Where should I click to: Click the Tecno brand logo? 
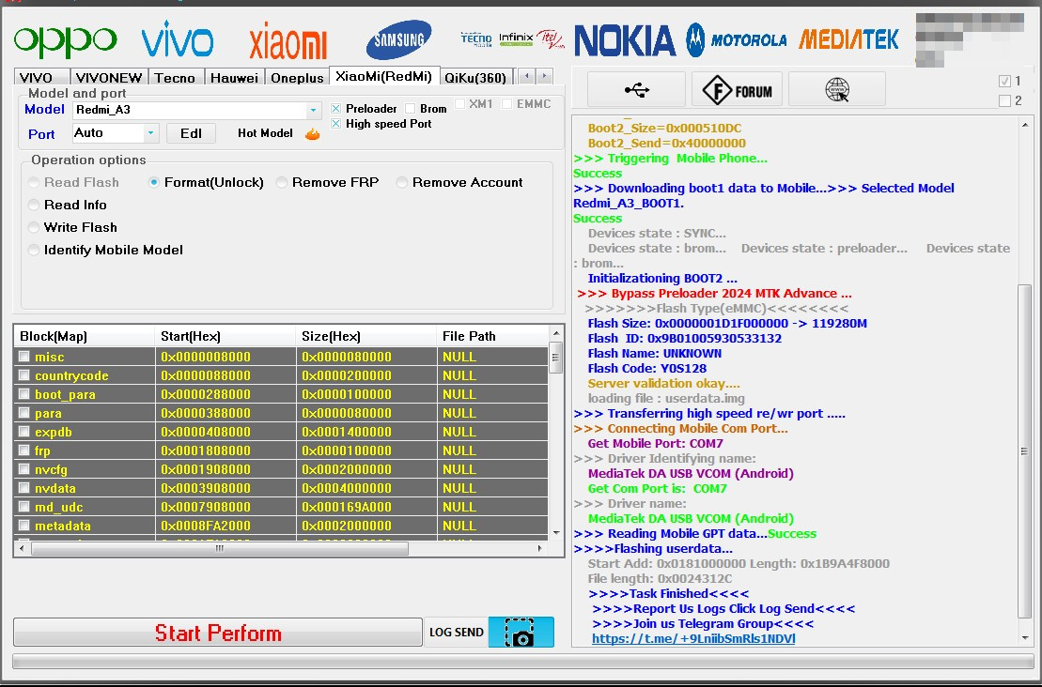point(476,39)
